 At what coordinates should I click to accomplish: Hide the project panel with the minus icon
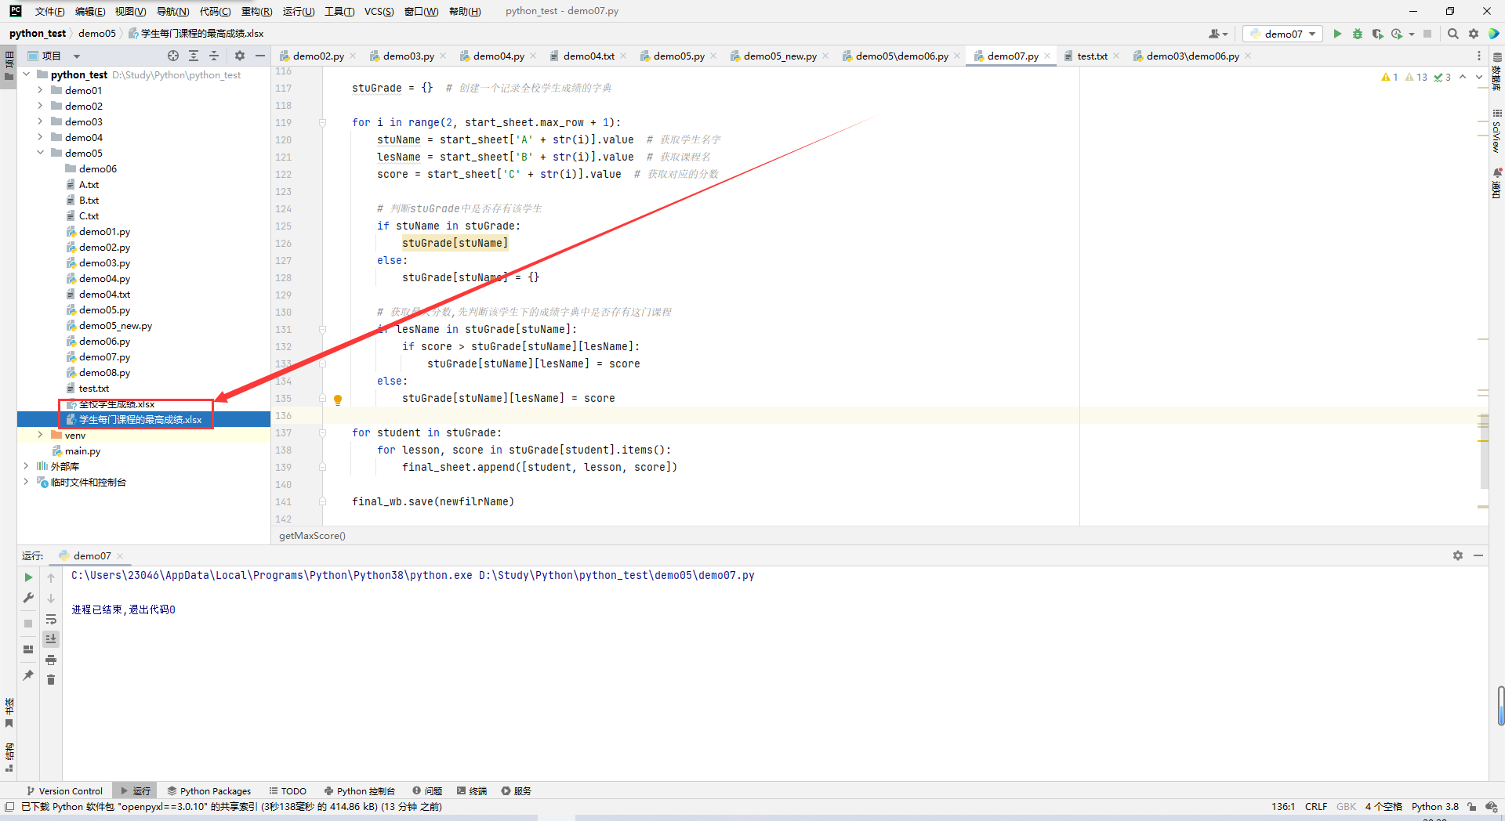point(260,56)
